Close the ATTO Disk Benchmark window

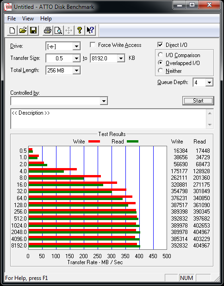click(x=209, y=5)
